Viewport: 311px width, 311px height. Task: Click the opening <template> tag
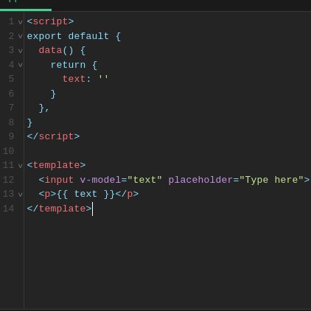point(56,165)
